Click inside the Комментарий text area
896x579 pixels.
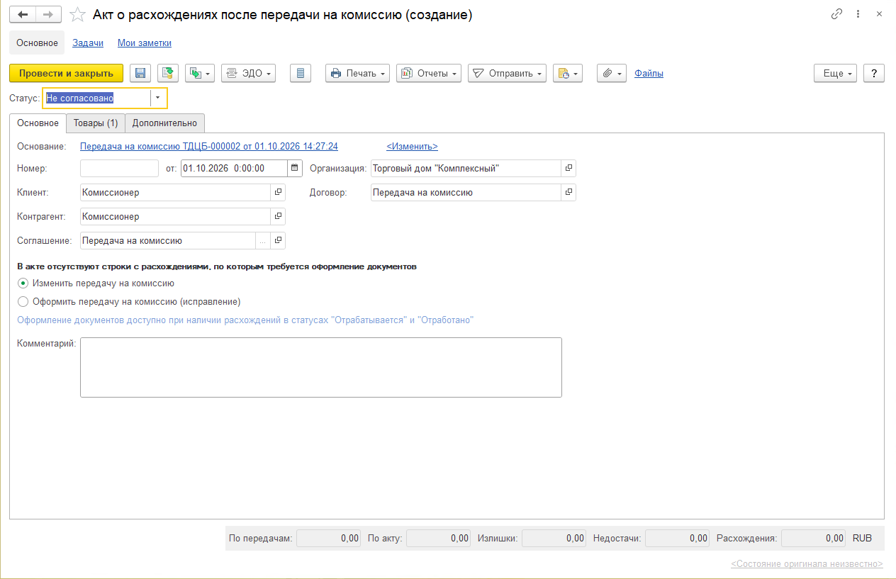click(x=321, y=367)
